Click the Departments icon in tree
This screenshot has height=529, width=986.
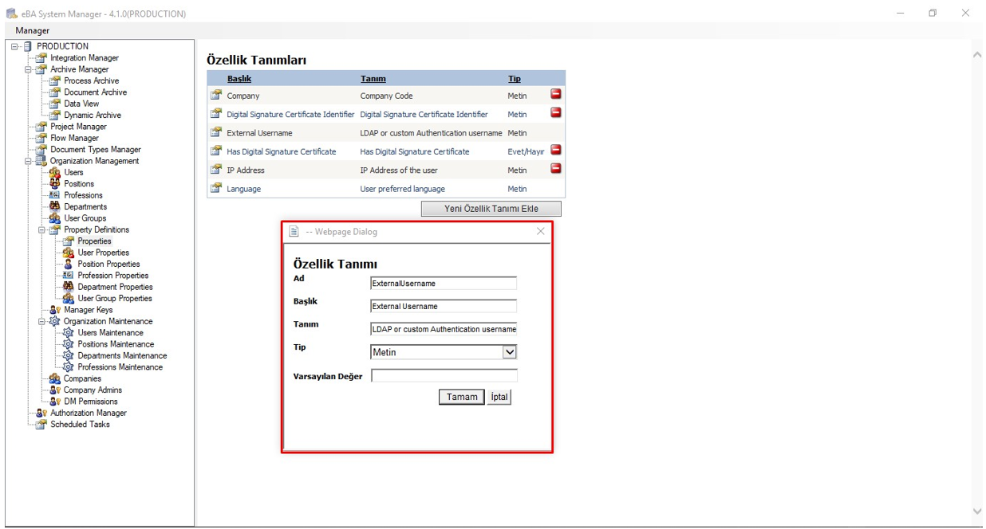pos(54,207)
